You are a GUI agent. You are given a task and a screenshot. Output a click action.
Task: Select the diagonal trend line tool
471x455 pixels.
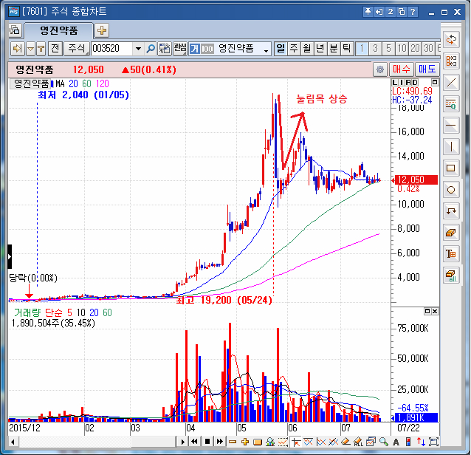click(451, 81)
